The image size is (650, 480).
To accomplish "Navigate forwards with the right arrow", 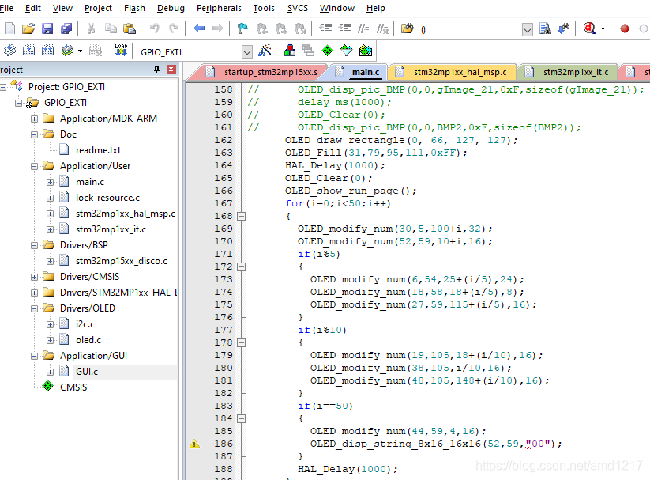I will (218, 28).
